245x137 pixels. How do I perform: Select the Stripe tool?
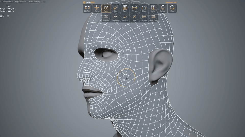click(153, 8)
